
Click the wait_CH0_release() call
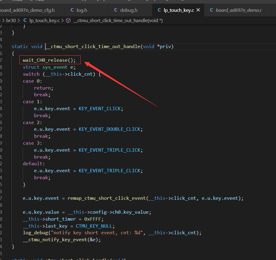[x=49, y=60]
